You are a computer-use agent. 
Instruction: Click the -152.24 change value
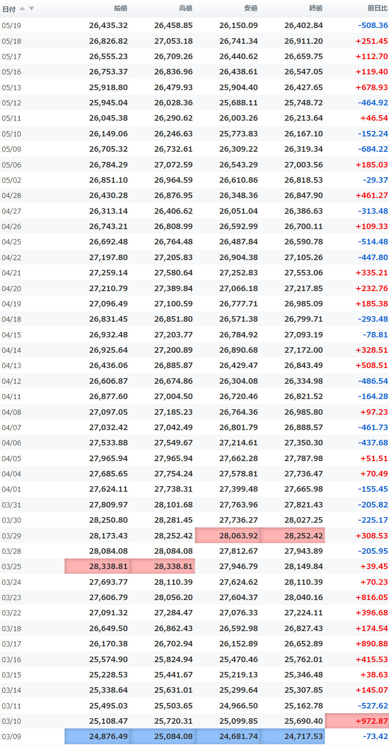373,134
